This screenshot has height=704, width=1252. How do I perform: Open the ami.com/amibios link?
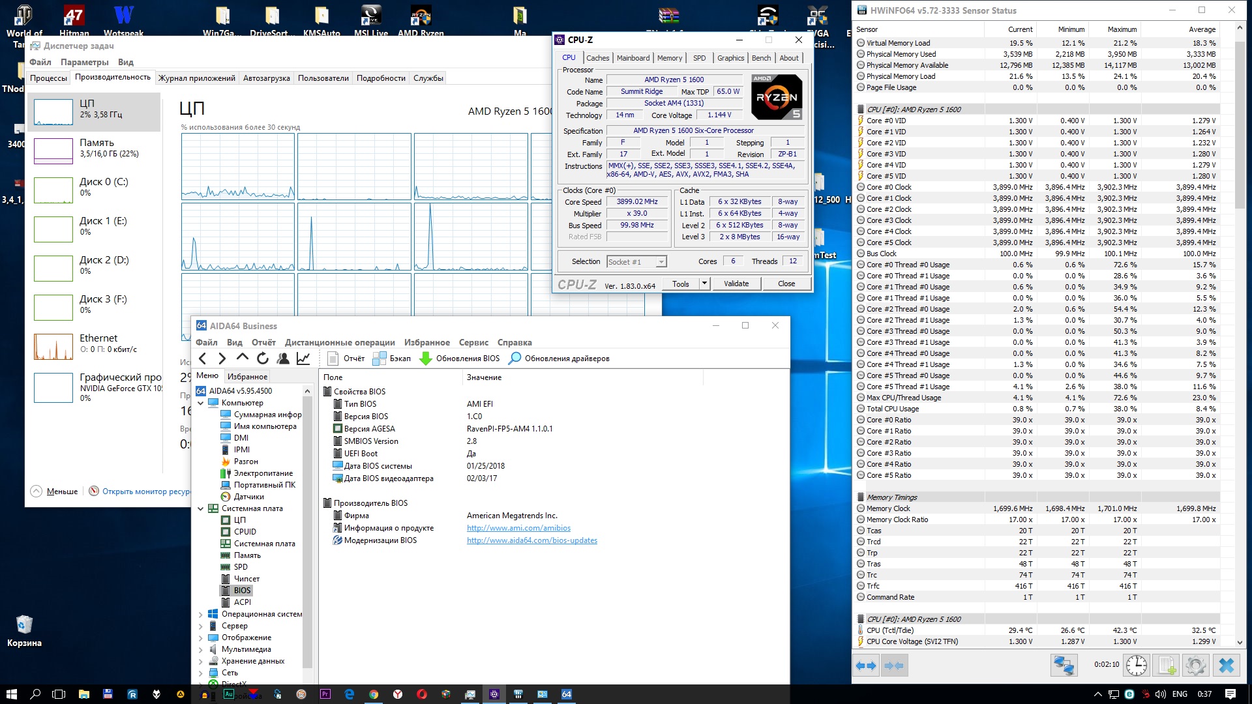(x=518, y=528)
